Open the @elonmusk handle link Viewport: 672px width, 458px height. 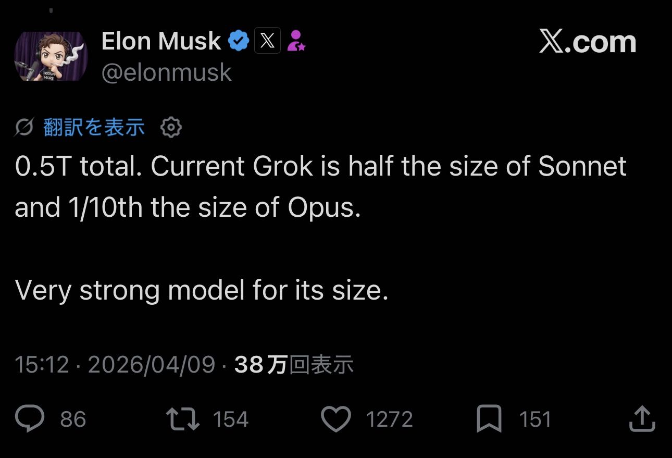click(x=167, y=73)
